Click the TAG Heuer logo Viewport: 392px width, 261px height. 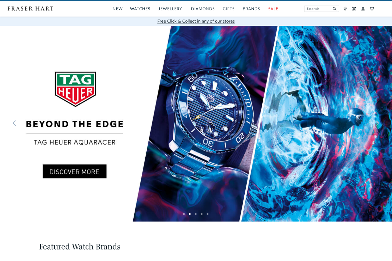pyautogui.click(x=75, y=89)
